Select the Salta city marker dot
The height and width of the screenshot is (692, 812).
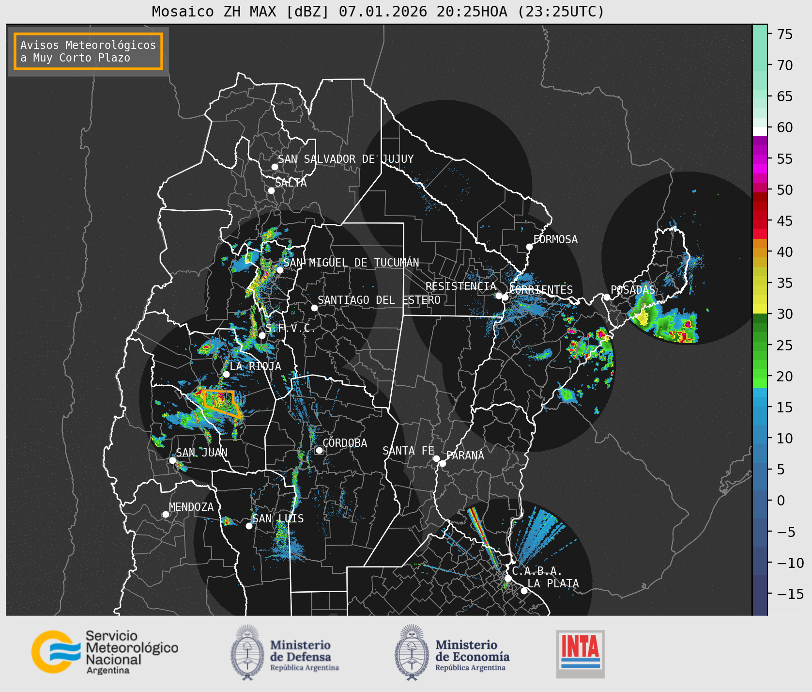[x=272, y=190]
